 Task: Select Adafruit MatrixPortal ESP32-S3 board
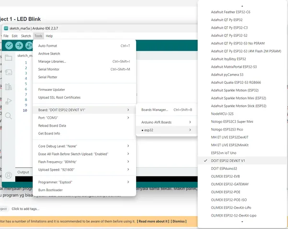(x=242, y=67)
